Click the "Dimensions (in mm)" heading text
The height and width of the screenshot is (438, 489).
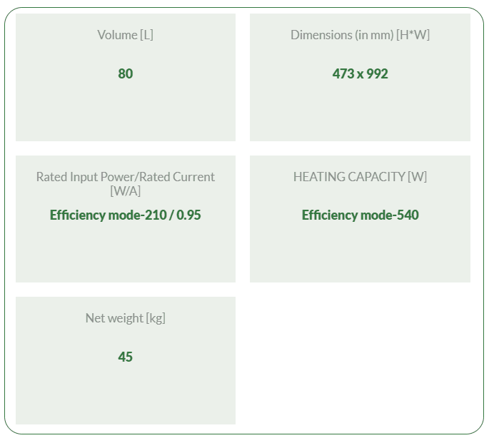click(x=341, y=35)
